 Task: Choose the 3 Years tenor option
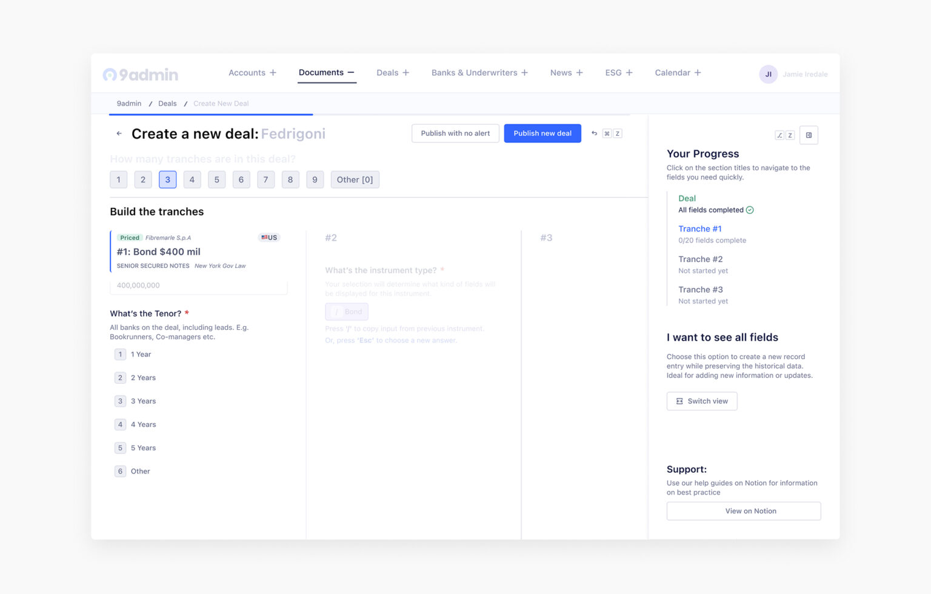[x=135, y=401]
